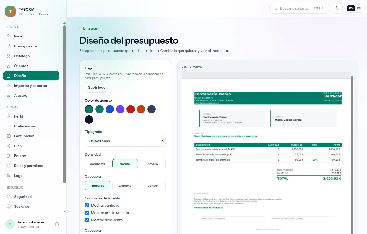Click the Equipo people icon
Screen dimensions: 367x234
click(9, 156)
